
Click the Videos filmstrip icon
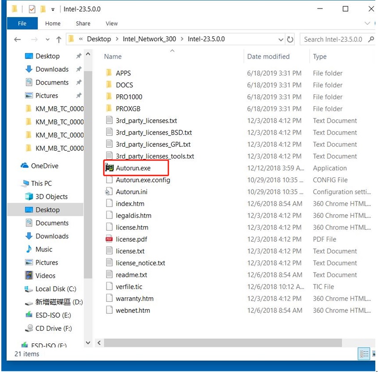pos(29,275)
